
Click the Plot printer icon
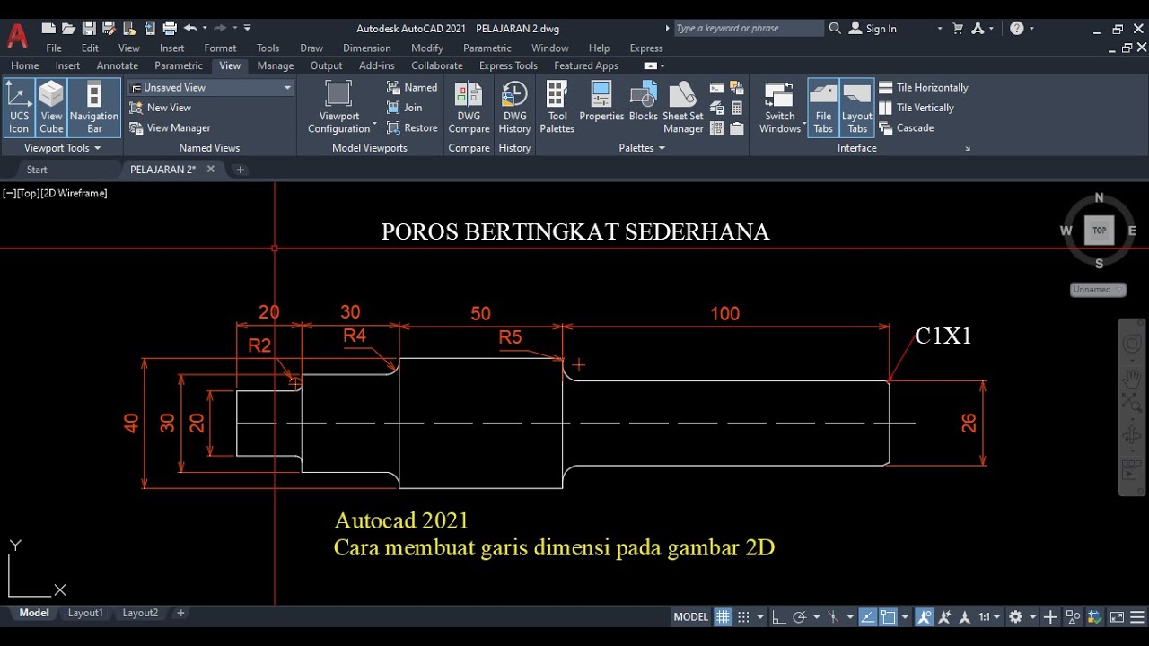[x=169, y=29]
